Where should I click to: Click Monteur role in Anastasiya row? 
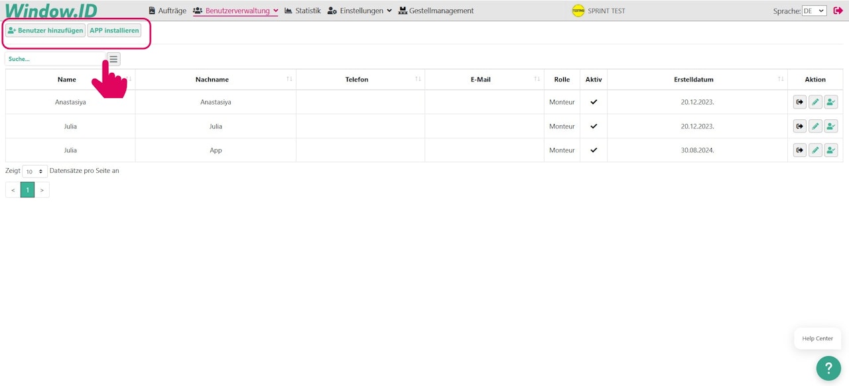click(562, 102)
